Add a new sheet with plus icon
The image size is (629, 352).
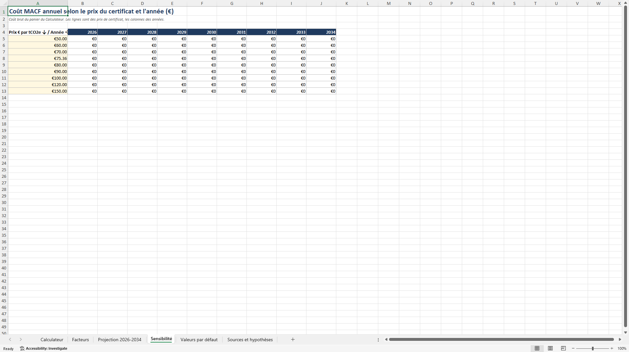(x=293, y=340)
